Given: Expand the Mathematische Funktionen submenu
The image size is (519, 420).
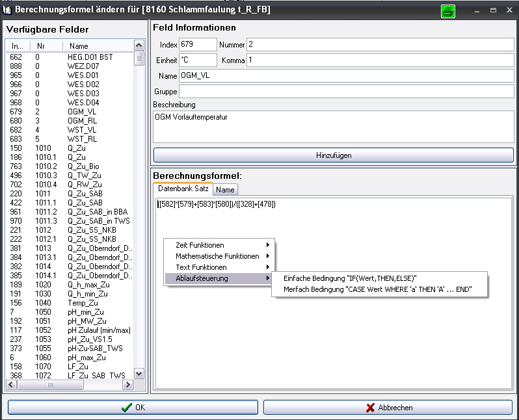Looking at the screenshot, I should (x=218, y=256).
